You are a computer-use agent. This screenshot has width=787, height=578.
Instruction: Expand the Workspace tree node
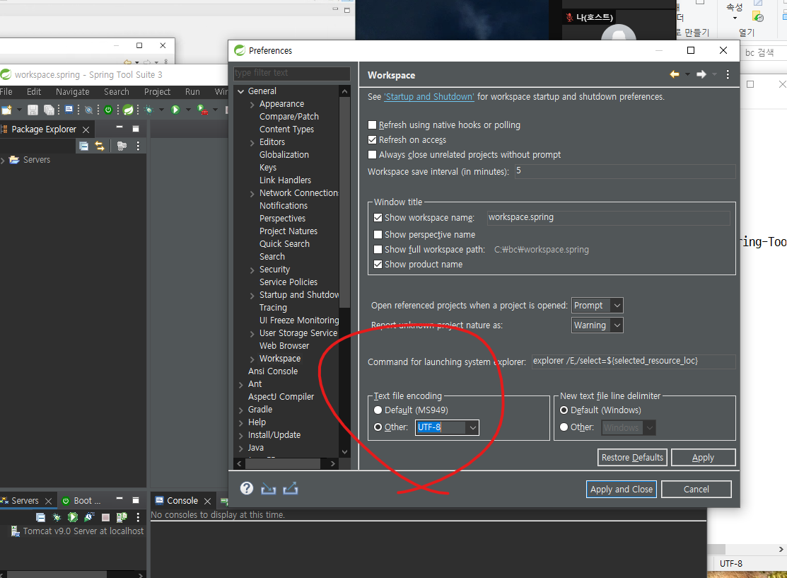click(x=252, y=359)
